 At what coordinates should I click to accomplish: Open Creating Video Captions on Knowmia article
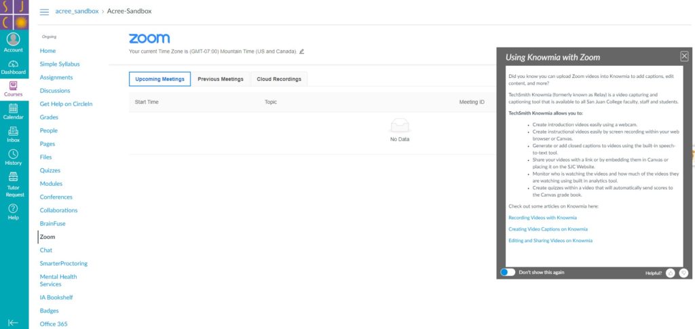[x=548, y=229]
